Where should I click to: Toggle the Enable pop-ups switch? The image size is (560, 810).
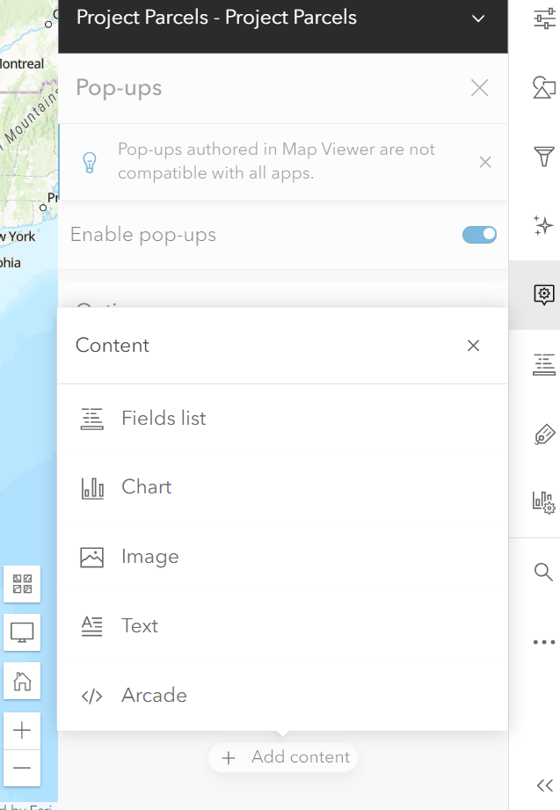[479, 235]
